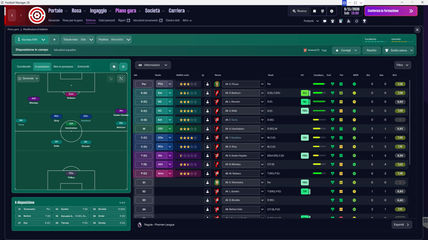Open the speech bubble messages icon

pos(324,21)
